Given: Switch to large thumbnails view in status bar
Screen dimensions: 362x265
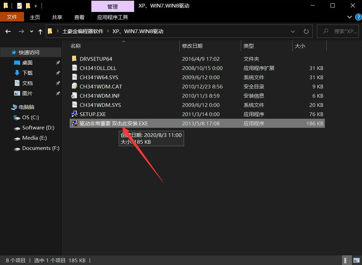Looking at the screenshot, I should click(357, 261).
